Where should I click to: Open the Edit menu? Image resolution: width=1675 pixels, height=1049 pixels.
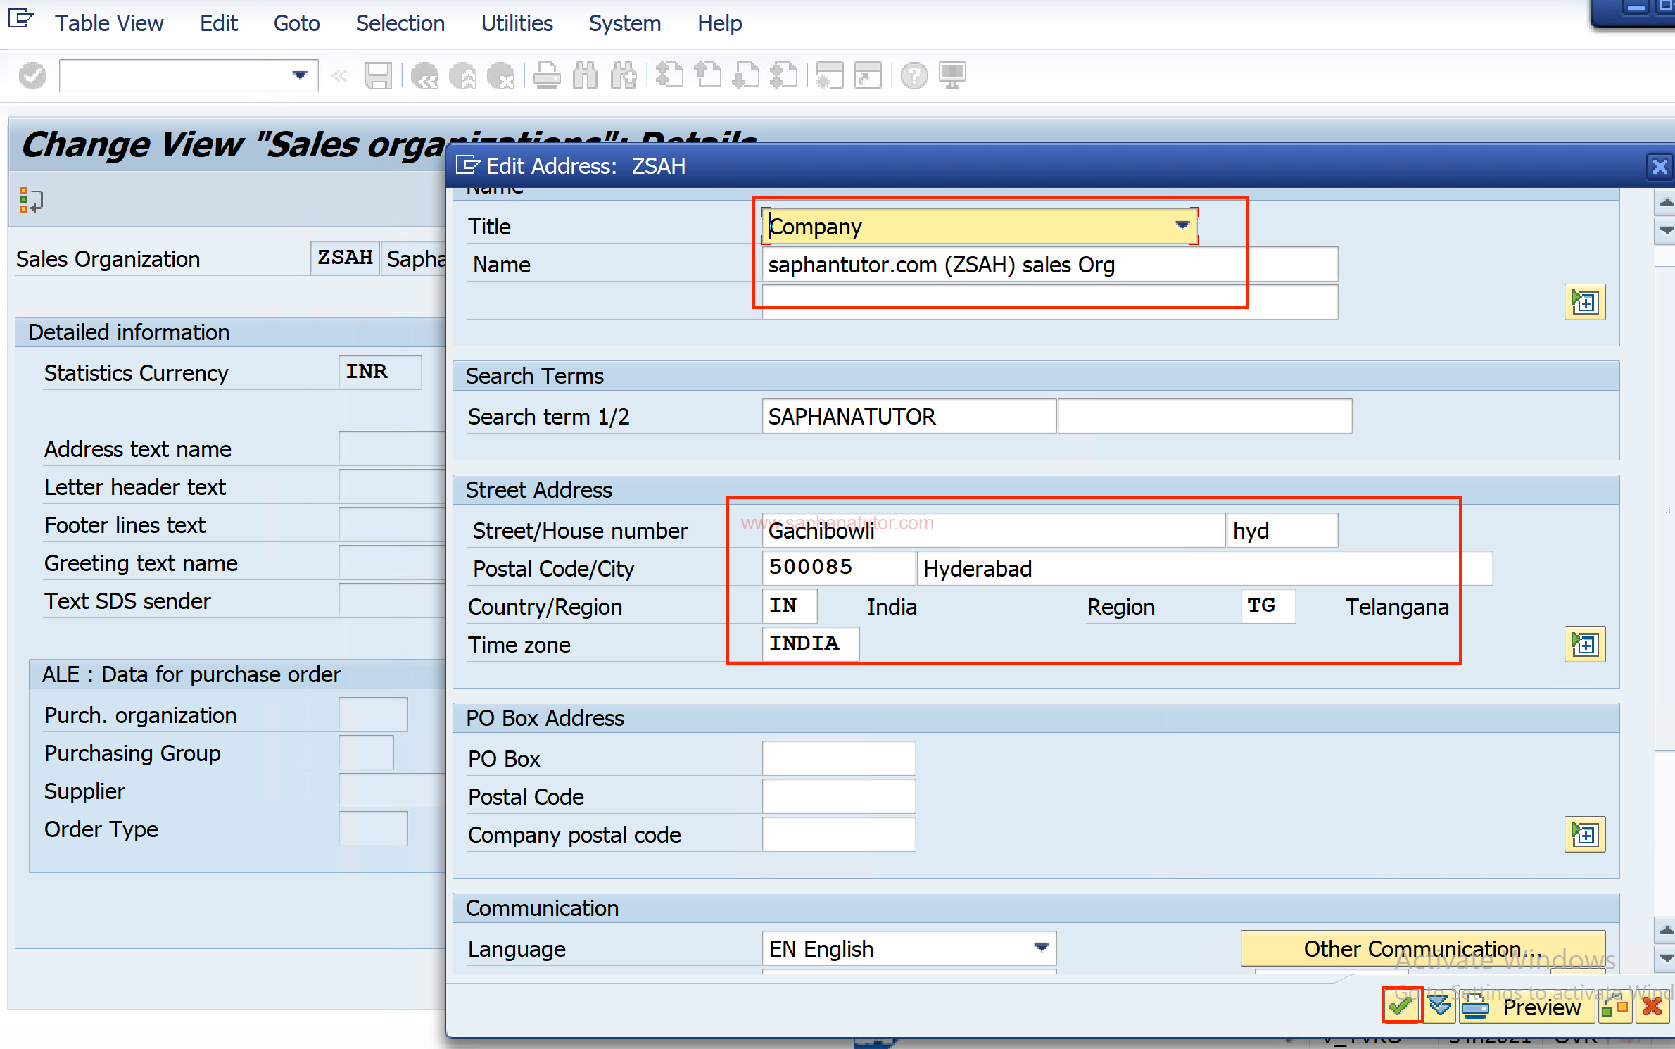pyautogui.click(x=219, y=23)
